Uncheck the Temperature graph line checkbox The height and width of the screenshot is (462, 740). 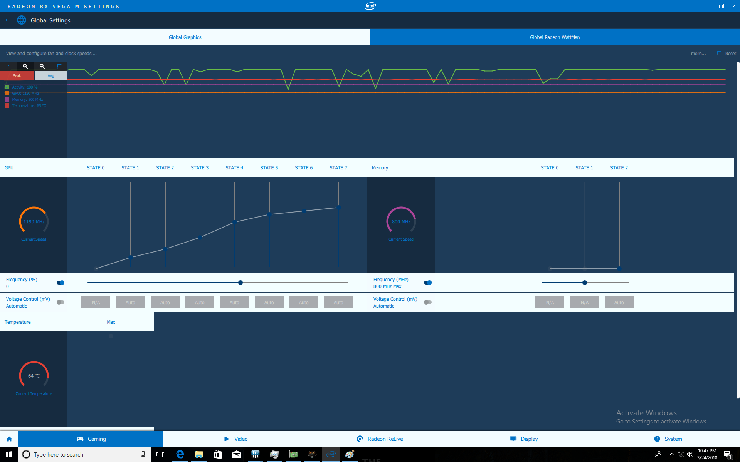(x=7, y=105)
